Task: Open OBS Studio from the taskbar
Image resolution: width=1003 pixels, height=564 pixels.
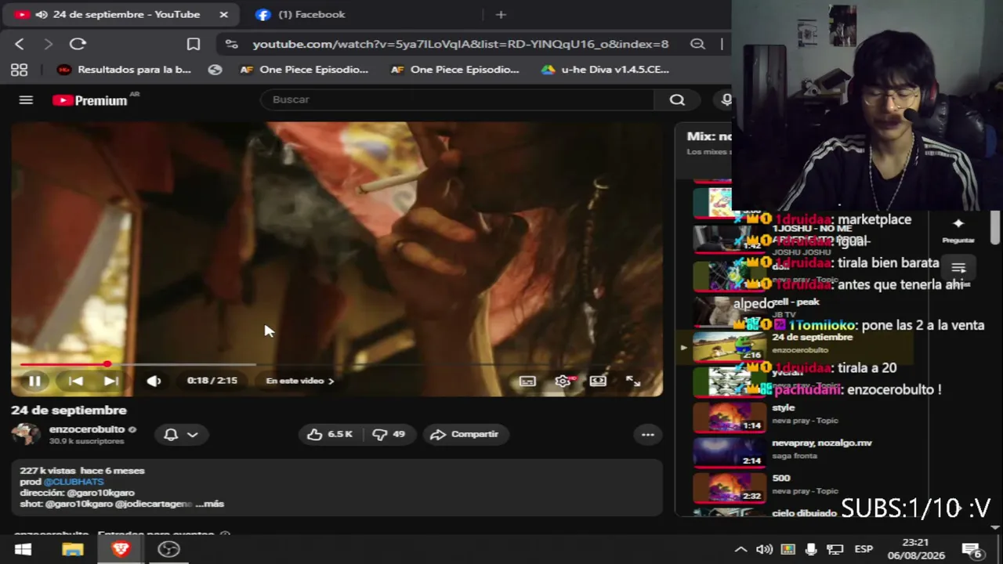Action: tap(168, 549)
